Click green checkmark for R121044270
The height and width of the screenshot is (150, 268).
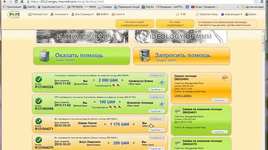point(39,140)
